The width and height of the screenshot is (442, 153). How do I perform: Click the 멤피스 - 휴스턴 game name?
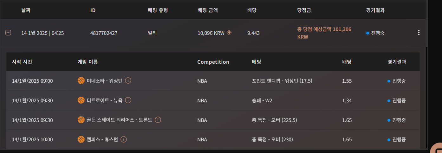(102, 139)
